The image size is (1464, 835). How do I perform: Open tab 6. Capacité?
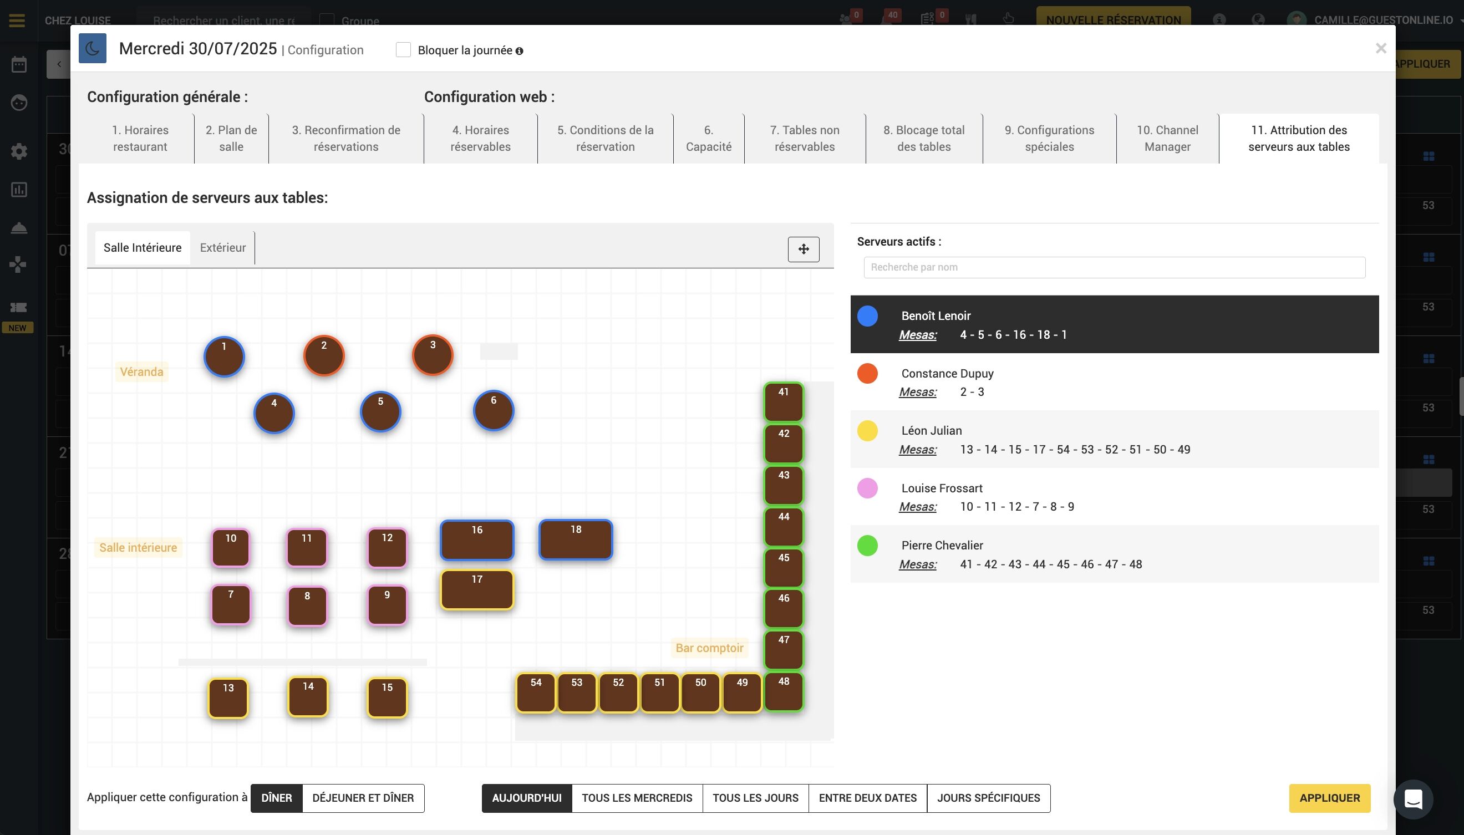[x=708, y=138]
